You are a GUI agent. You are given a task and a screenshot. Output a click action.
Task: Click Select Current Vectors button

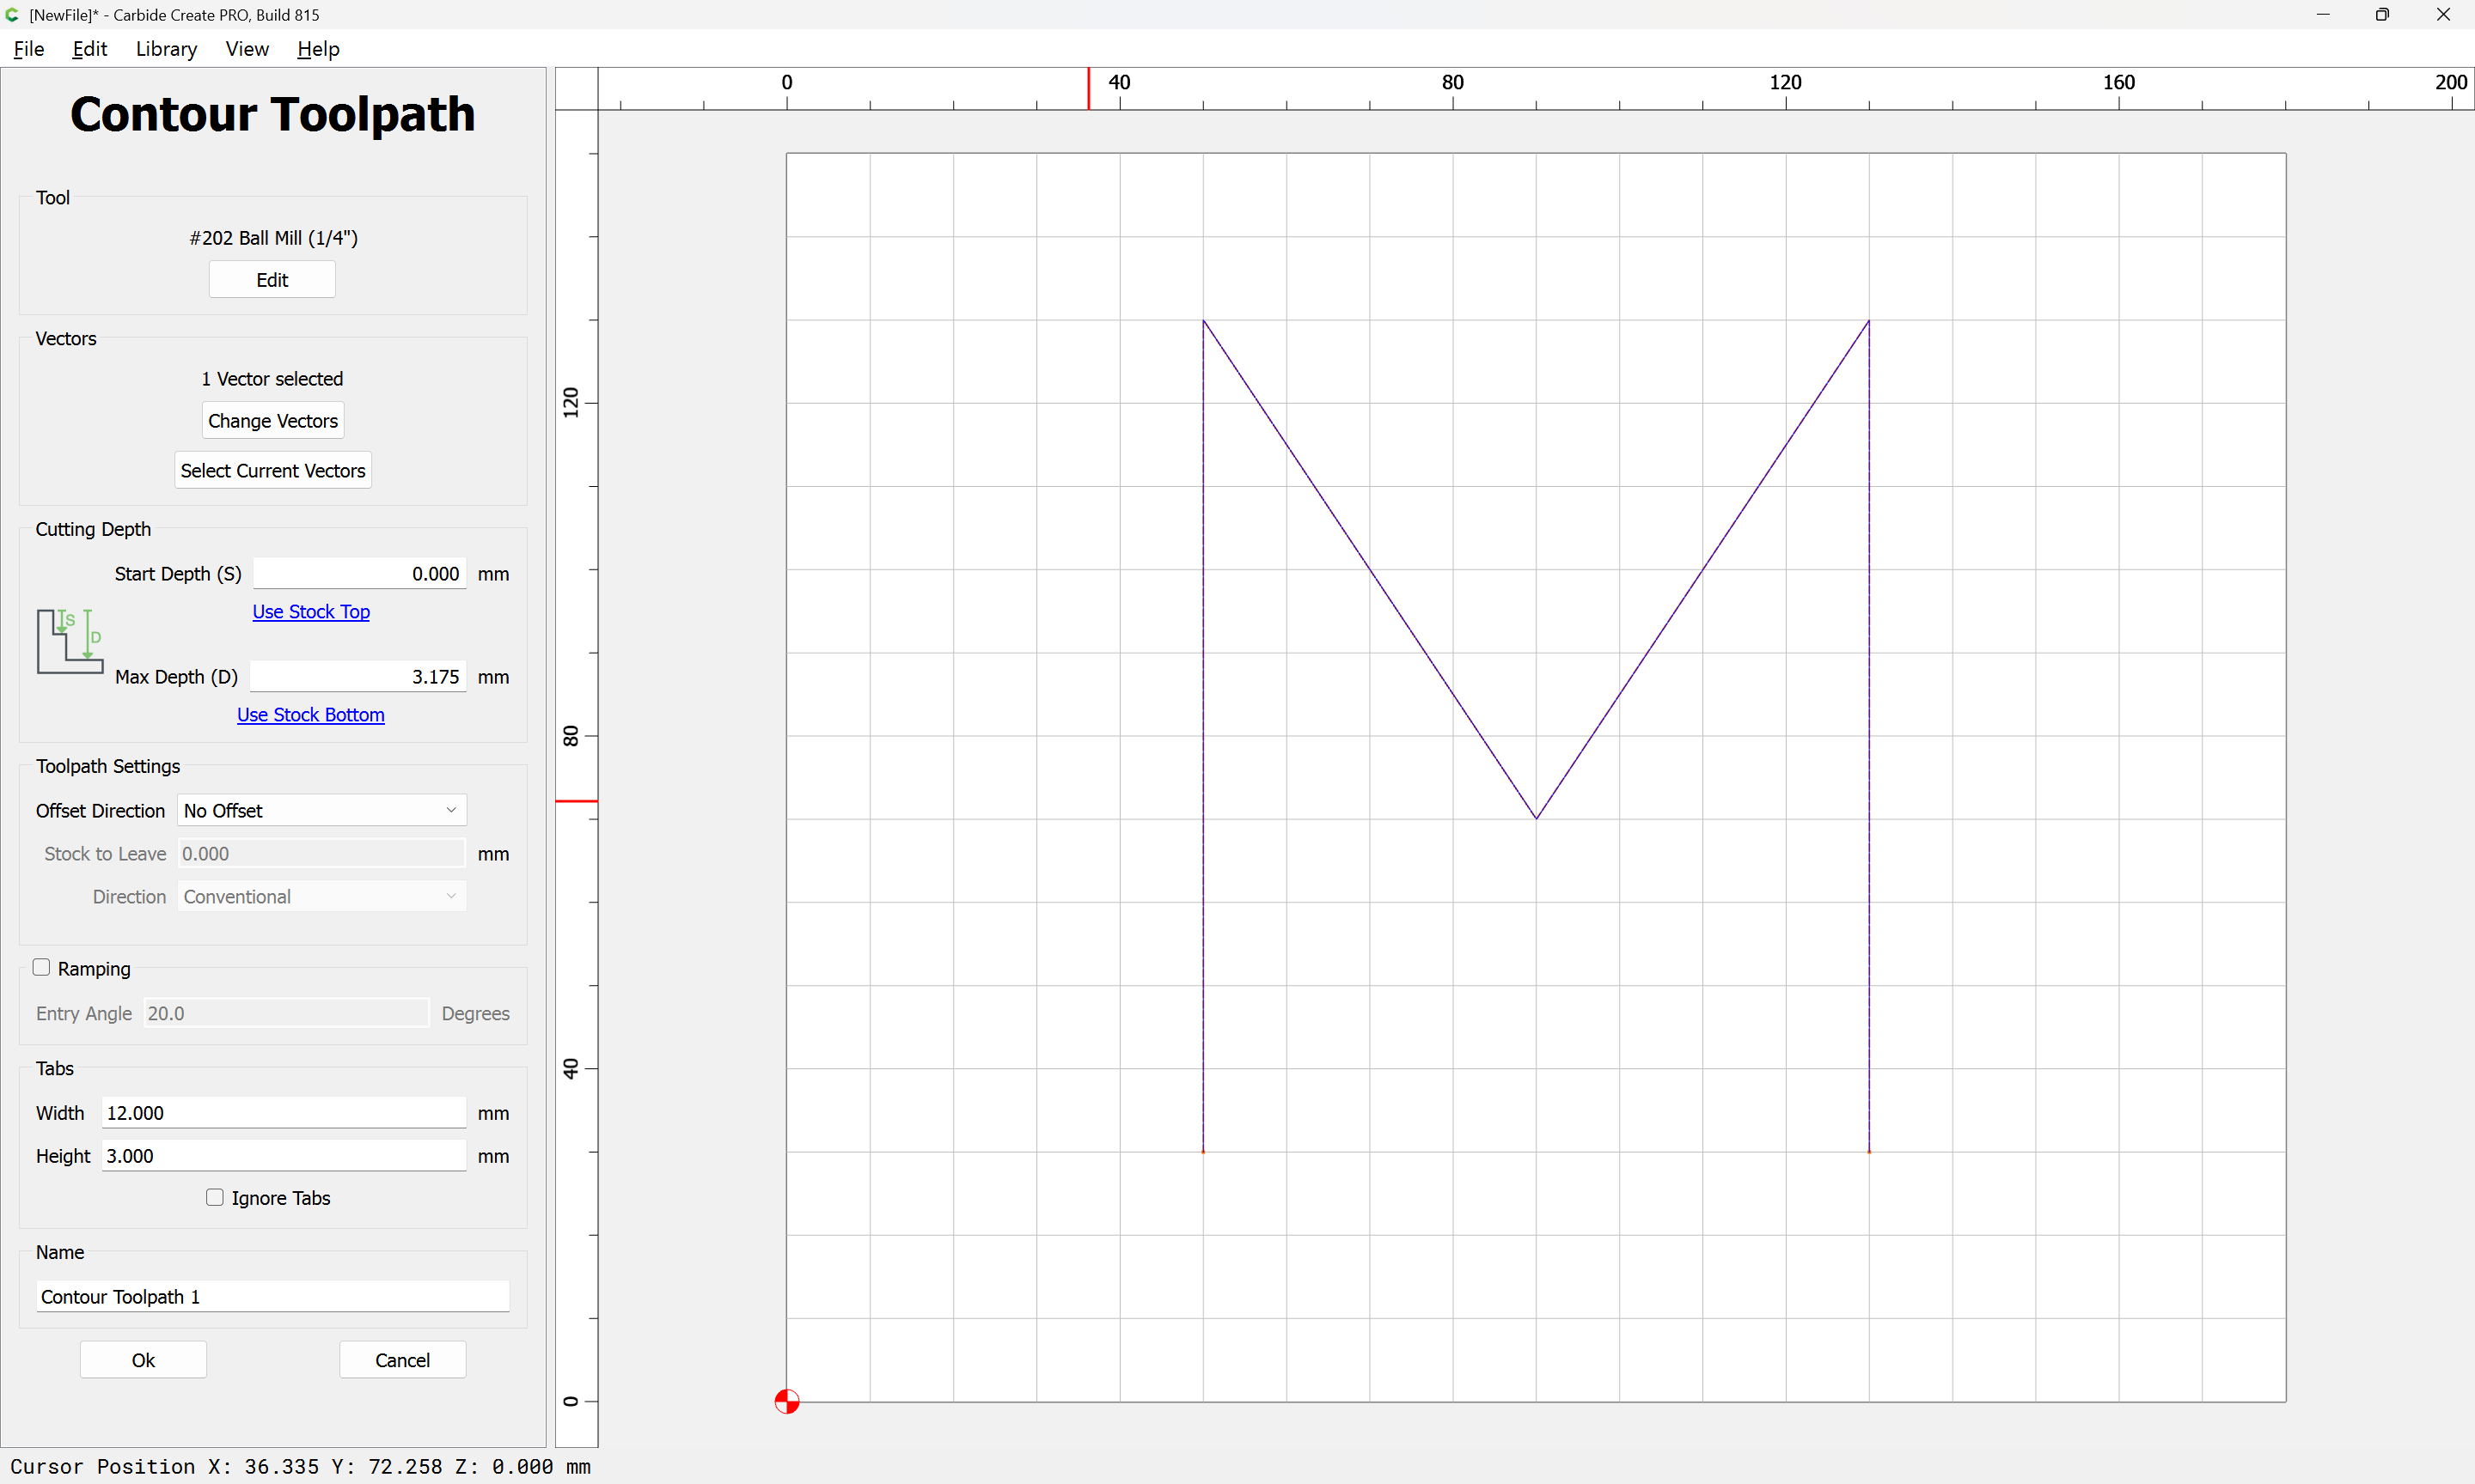273,470
